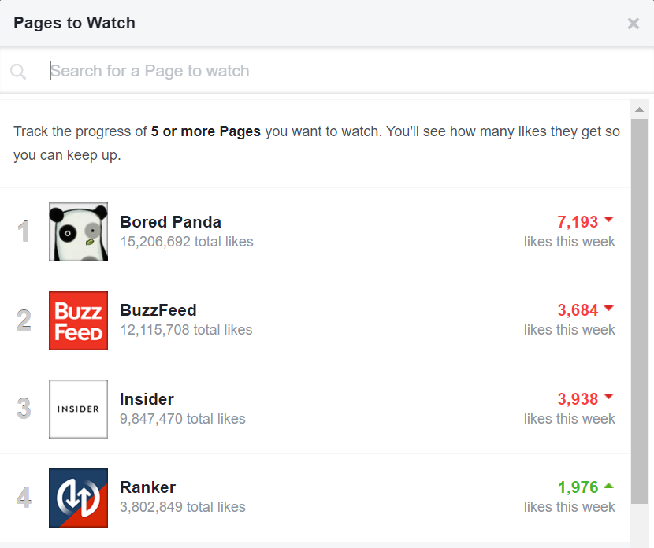
Task: Open the Insider logo thumbnail
Action: click(79, 409)
